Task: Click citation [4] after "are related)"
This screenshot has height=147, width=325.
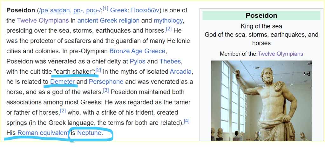Action: [186, 121]
